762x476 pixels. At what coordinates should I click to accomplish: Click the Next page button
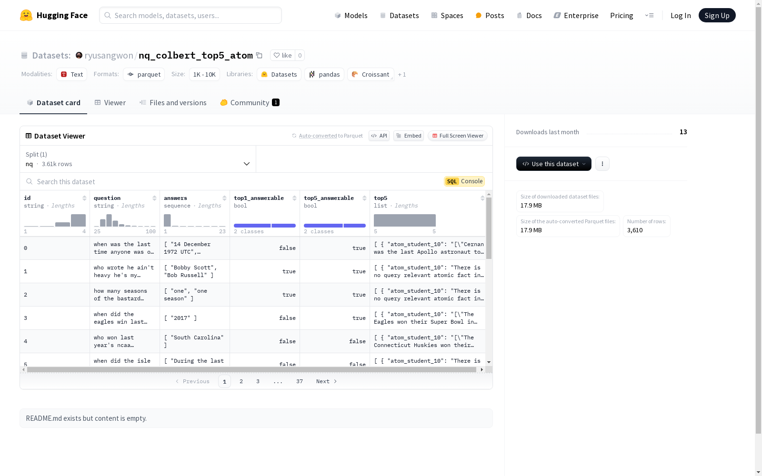pyautogui.click(x=327, y=381)
